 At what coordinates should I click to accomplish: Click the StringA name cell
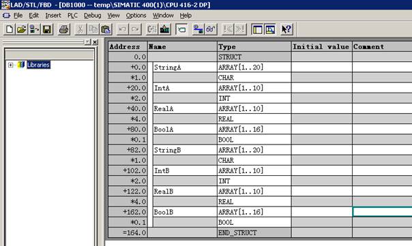point(185,67)
